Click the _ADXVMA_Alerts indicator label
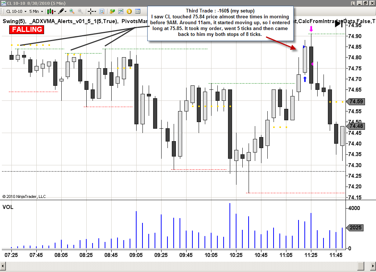The width and height of the screenshot is (376, 272). click(73, 21)
